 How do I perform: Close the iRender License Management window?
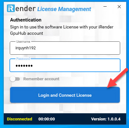click(x=119, y=7)
